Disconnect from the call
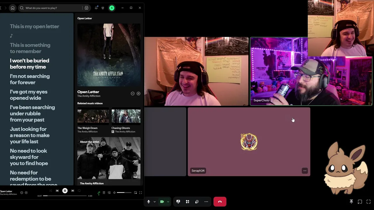The width and height of the screenshot is (374, 210). click(220, 202)
